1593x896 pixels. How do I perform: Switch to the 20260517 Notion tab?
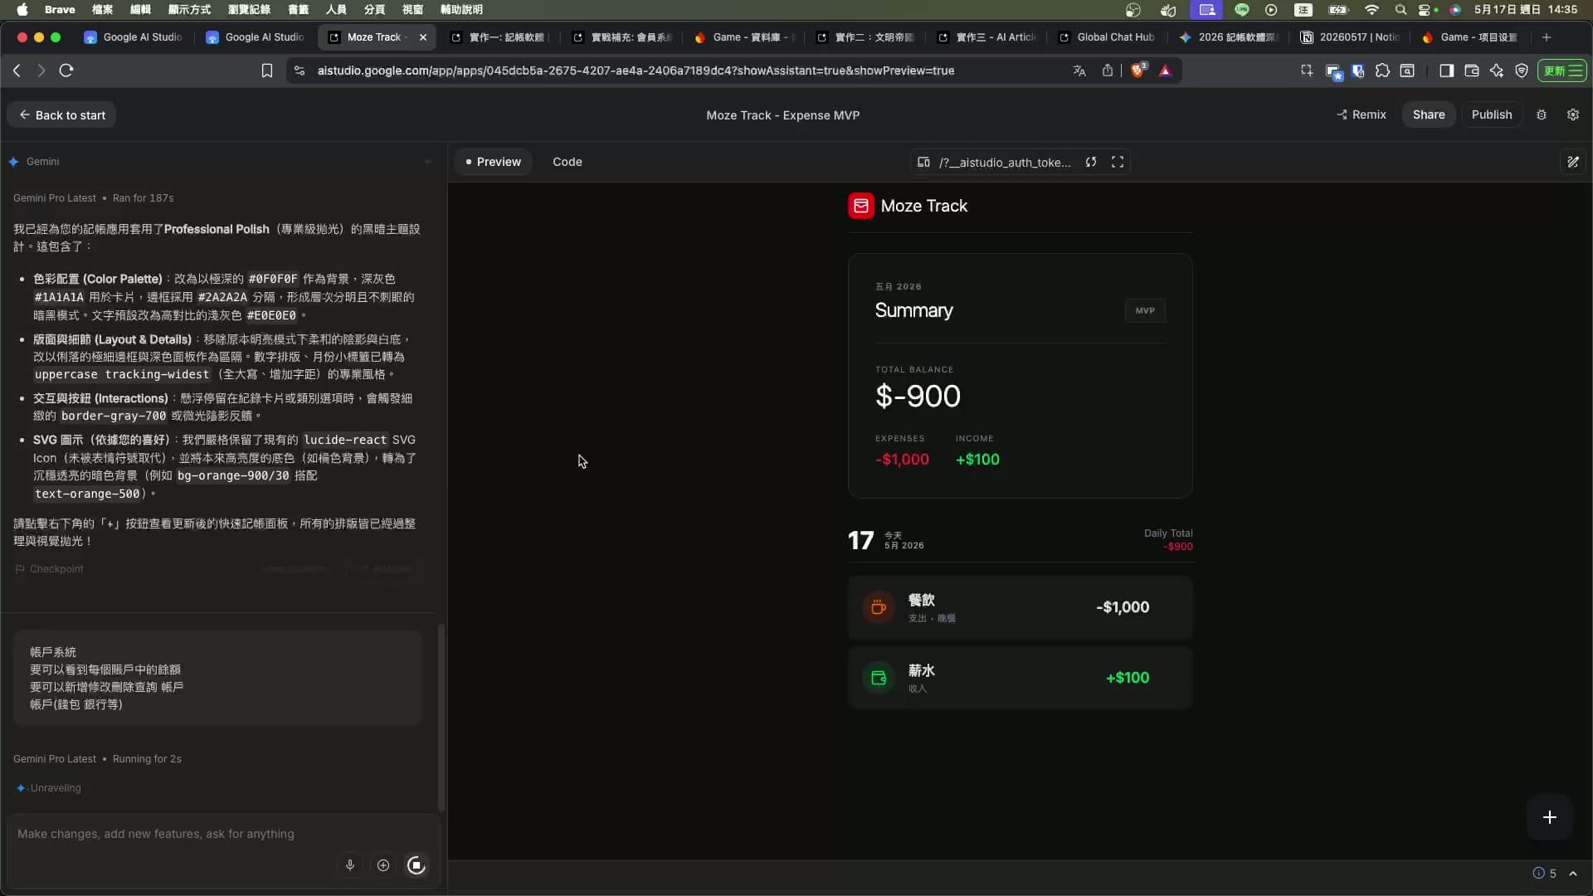pyautogui.click(x=1351, y=37)
